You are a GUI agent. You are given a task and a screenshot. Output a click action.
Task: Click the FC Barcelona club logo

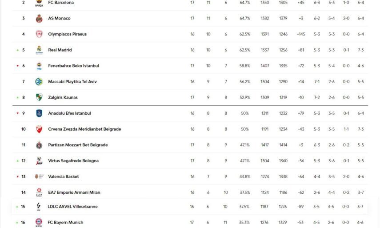(39, 3)
